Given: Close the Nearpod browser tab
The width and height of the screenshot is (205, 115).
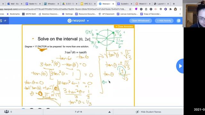Looking at the screenshot, I should (x=113, y=4).
